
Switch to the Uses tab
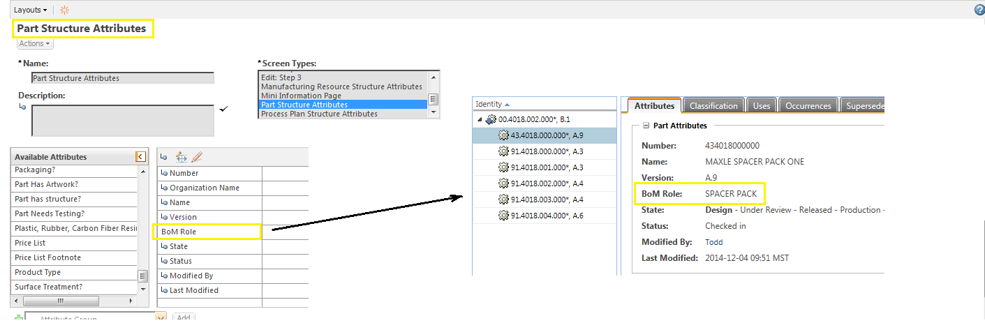tap(762, 106)
